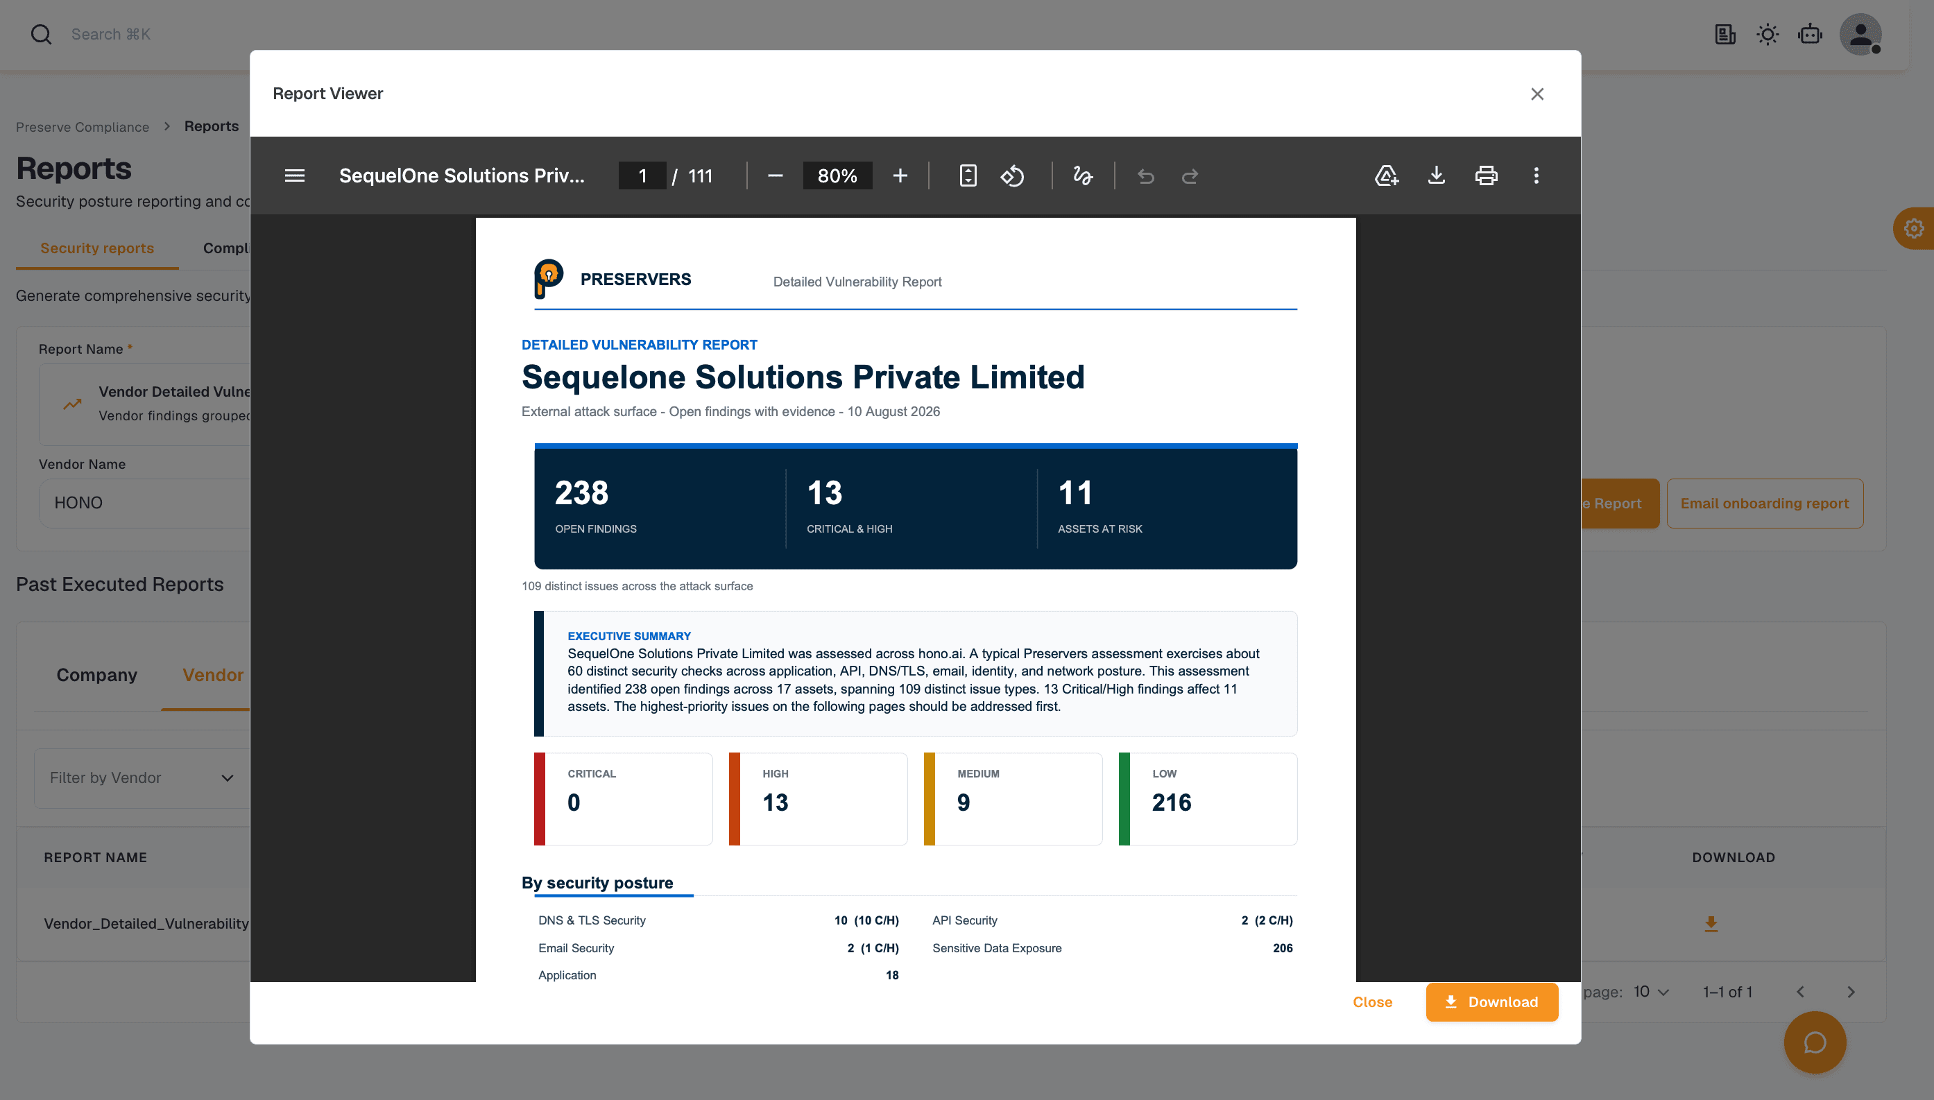This screenshot has height=1100, width=1934.
Task: Go to next page of reports table
Action: 1851,992
